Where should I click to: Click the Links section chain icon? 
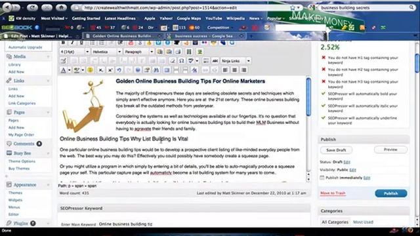9,81
